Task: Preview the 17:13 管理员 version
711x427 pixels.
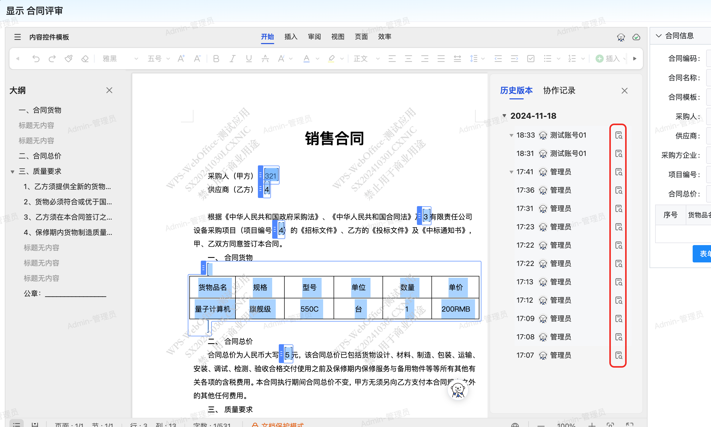Action: [x=619, y=282]
